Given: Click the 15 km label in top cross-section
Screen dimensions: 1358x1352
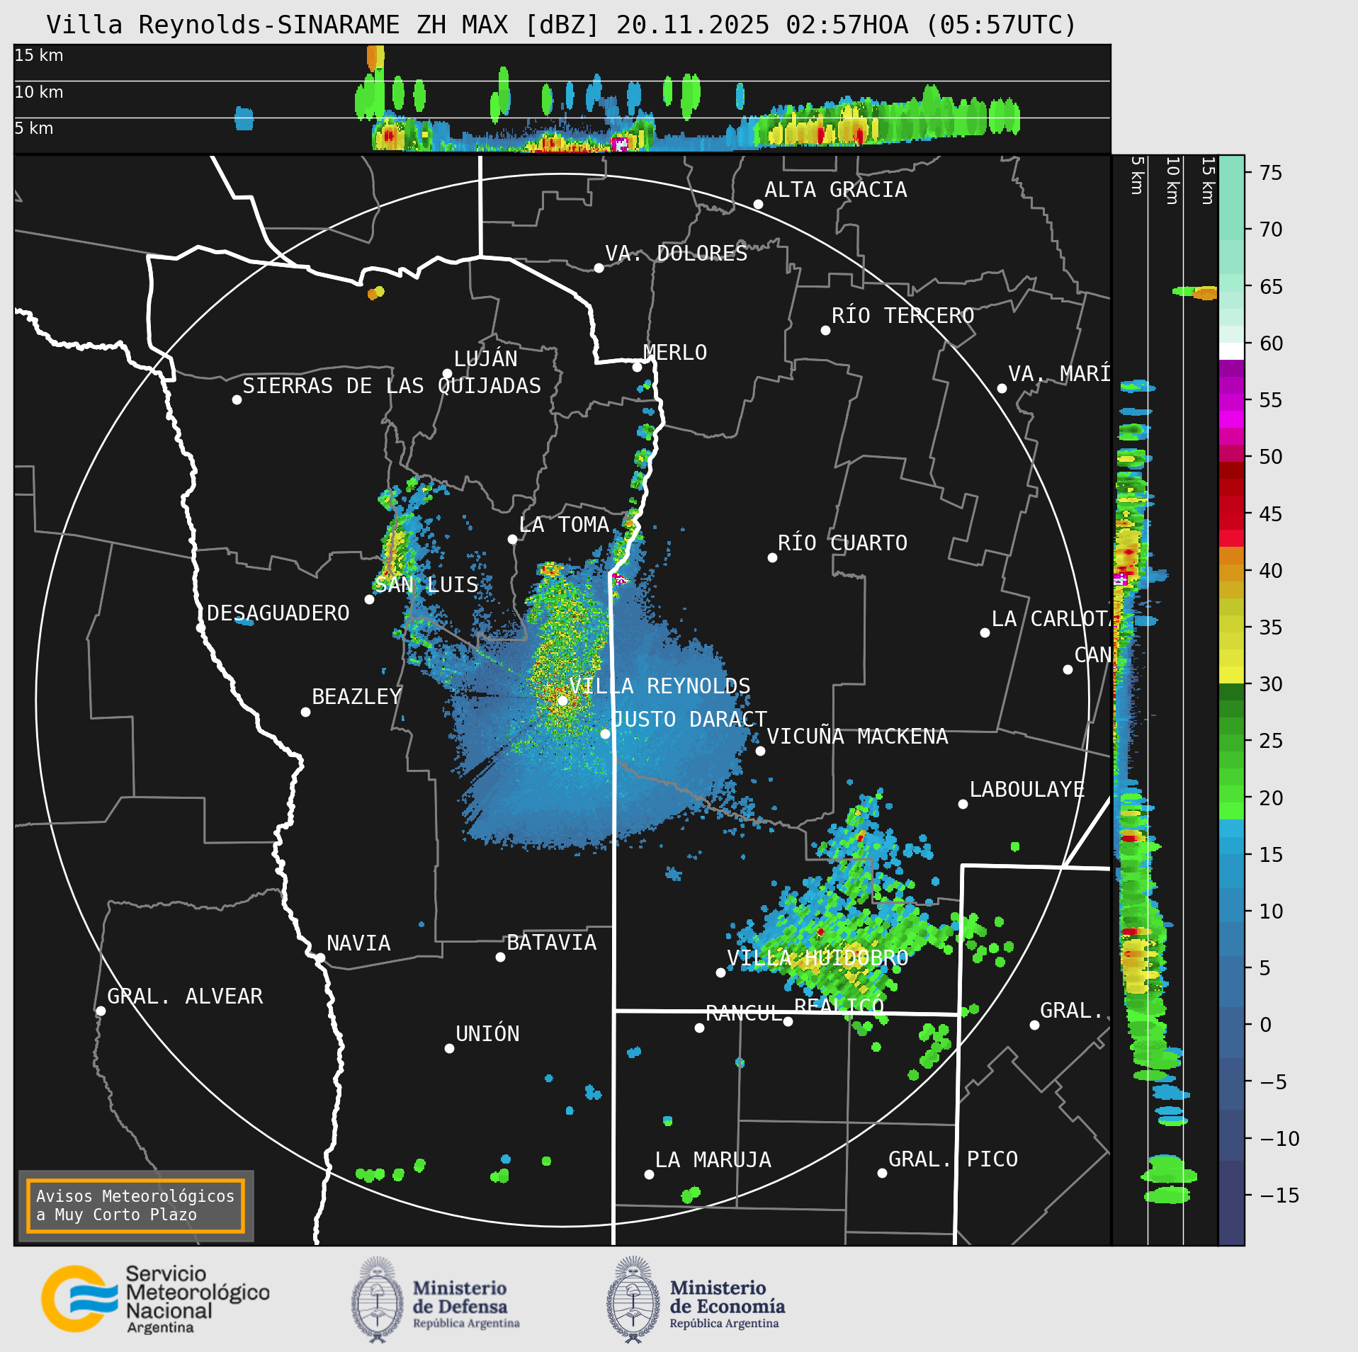Looking at the screenshot, I should [x=39, y=55].
